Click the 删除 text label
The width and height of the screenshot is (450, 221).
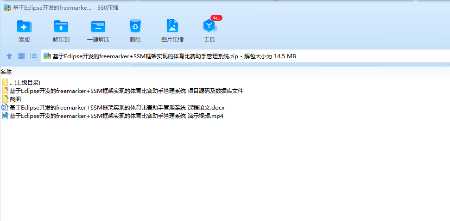pyautogui.click(x=135, y=40)
